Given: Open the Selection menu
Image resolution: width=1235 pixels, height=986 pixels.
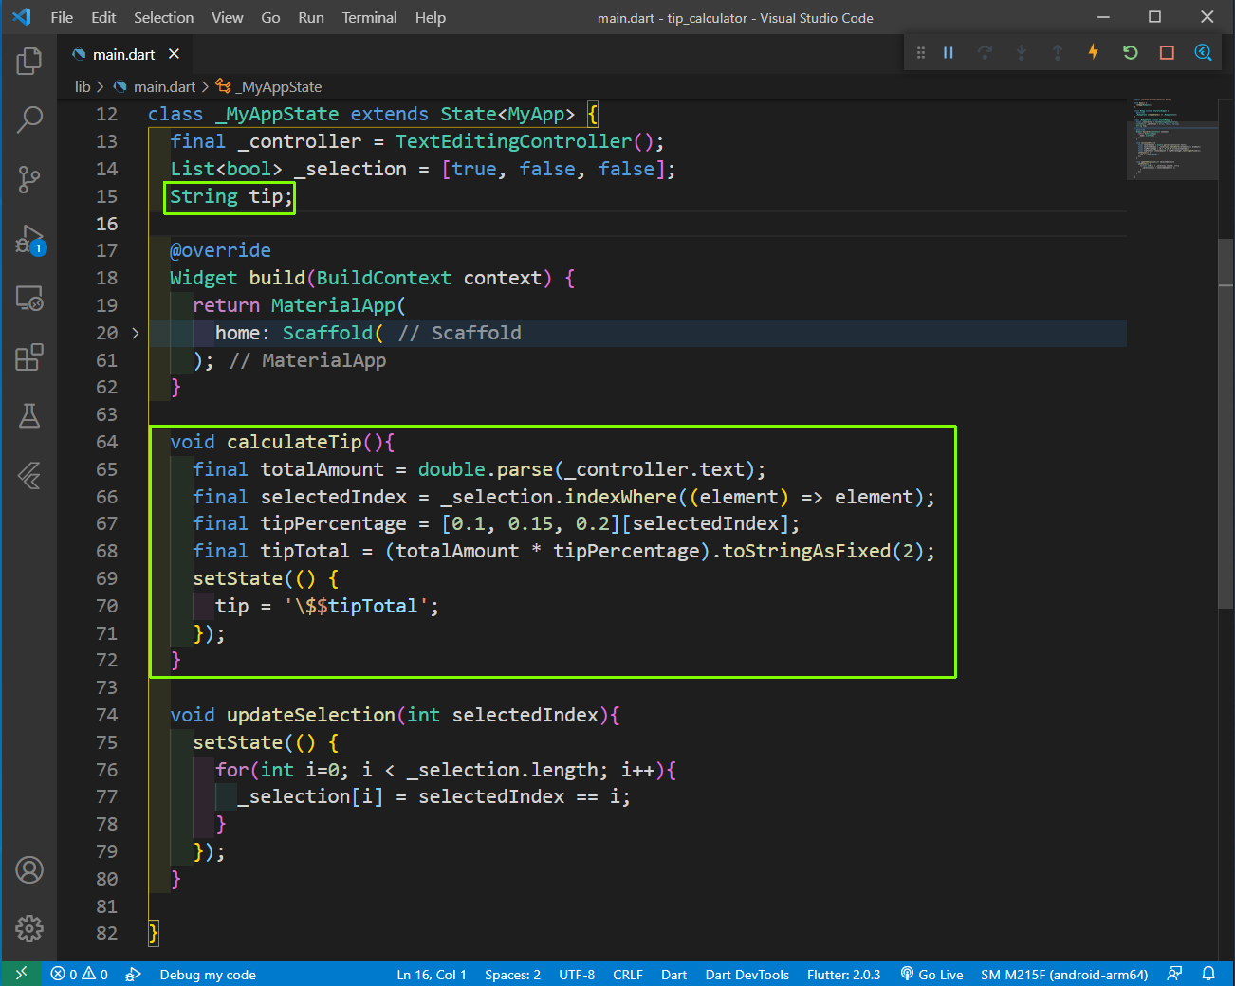Looking at the screenshot, I should tap(163, 17).
